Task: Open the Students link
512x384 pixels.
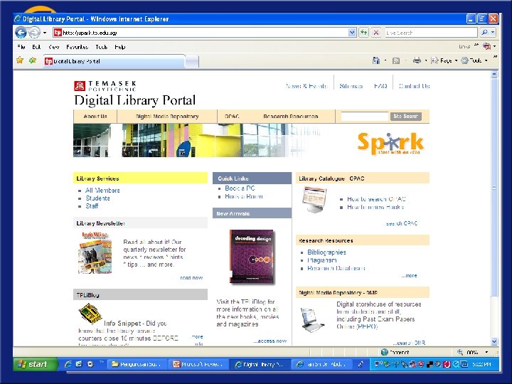Action: tap(97, 198)
